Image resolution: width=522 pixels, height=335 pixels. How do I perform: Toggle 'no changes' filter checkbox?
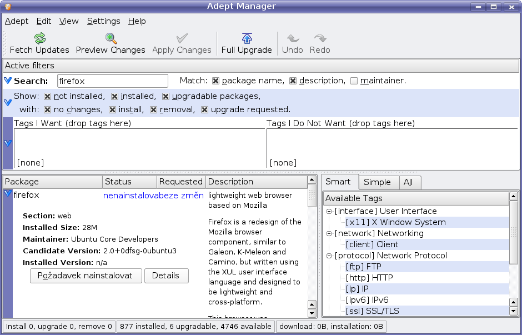[x=47, y=110]
